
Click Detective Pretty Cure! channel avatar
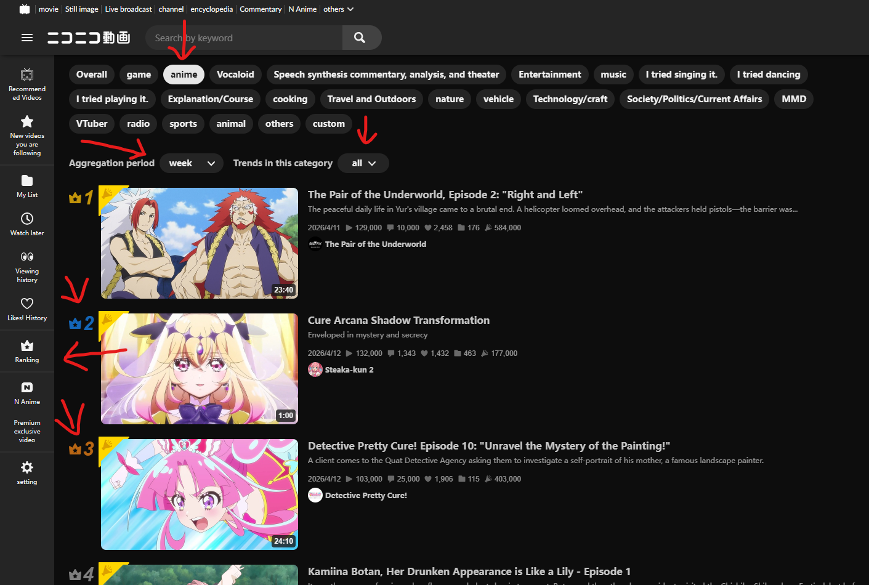click(x=315, y=495)
